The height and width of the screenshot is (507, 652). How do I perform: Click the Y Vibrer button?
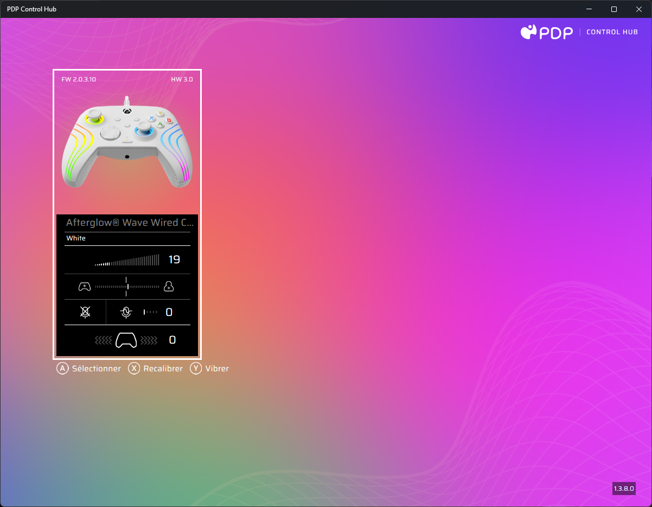209,369
